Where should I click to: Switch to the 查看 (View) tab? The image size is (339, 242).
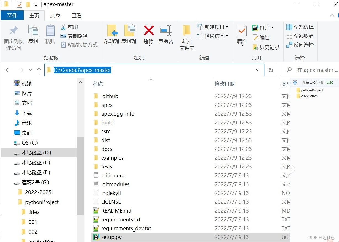pos(76,15)
